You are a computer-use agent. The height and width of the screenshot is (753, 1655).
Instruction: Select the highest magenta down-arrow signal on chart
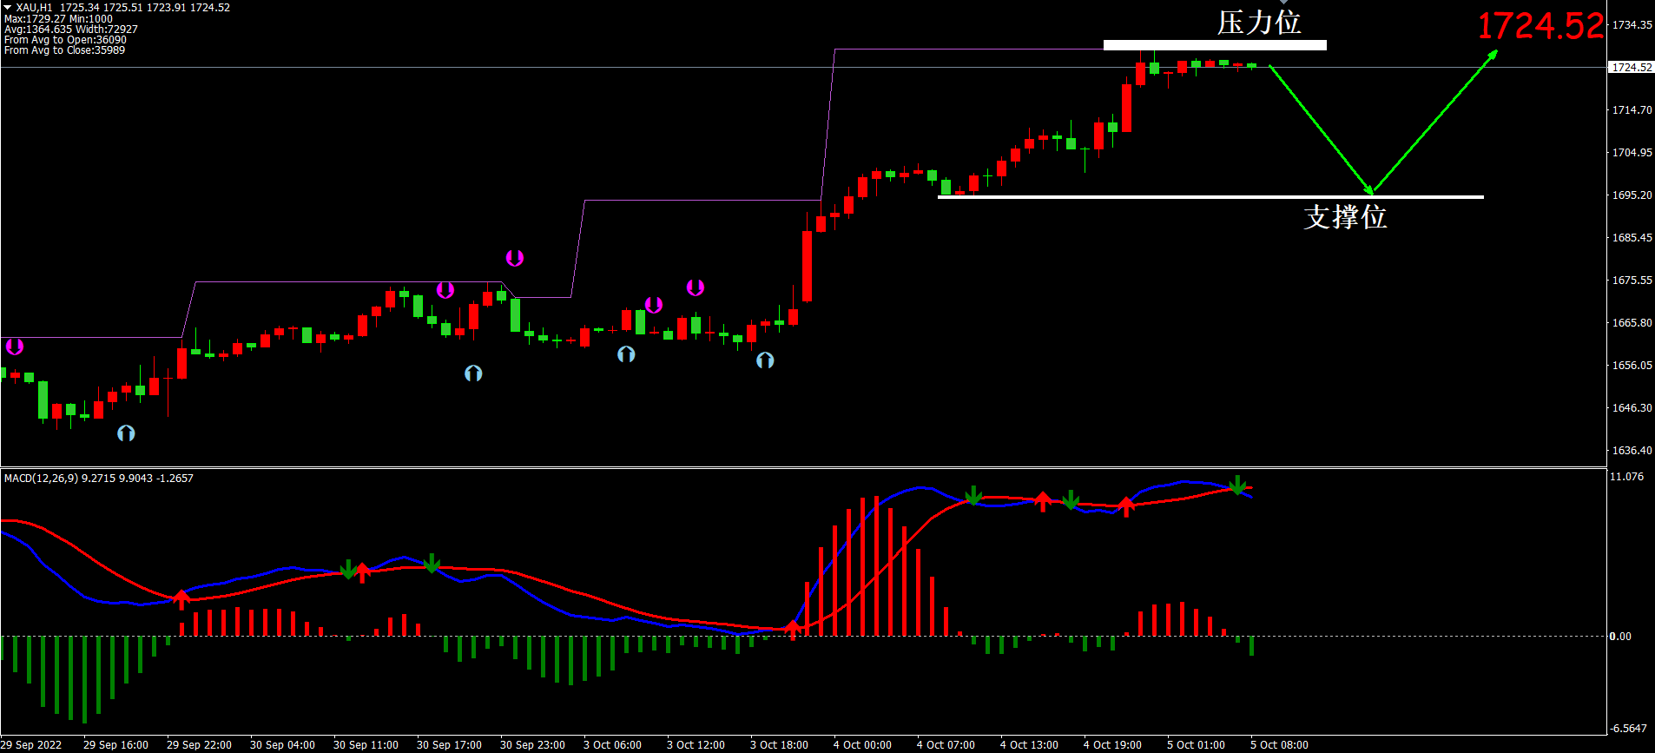click(515, 258)
